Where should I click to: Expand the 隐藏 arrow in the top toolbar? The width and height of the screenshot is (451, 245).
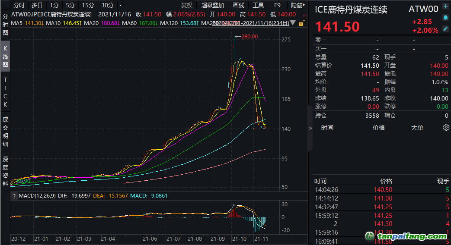tap(305, 5)
